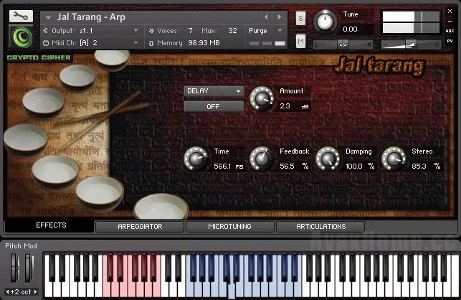Click the Max voices value 32
Viewport: 461px width, 300px height.
point(232,31)
